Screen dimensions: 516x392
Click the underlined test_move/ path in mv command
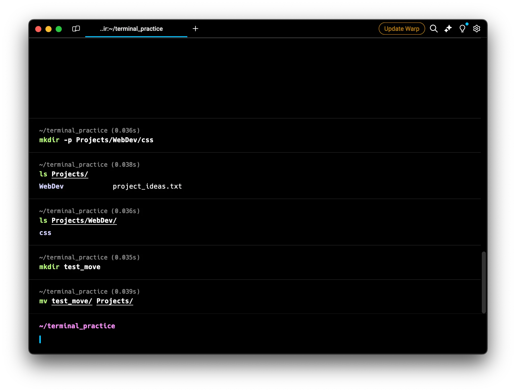(72, 301)
